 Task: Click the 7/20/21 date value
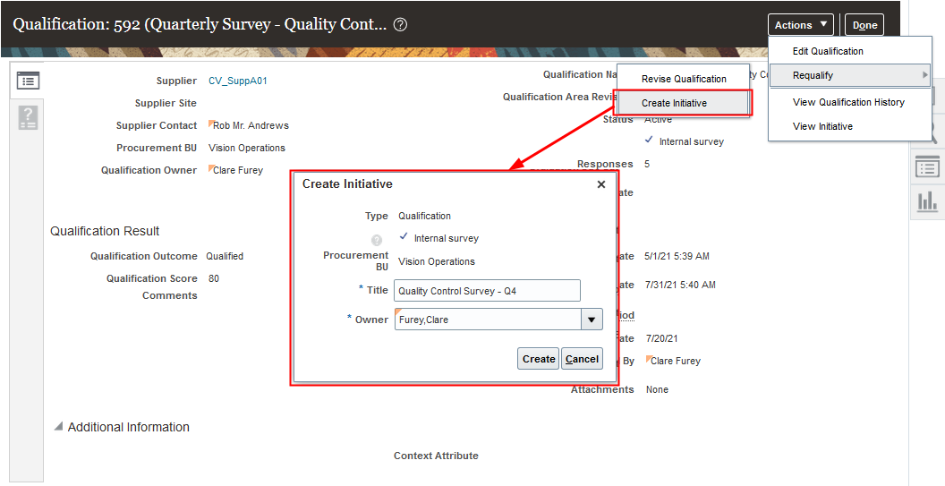click(661, 338)
